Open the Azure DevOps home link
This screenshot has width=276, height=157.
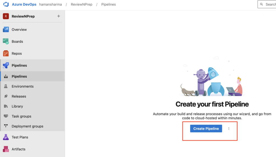click(x=24, y=4)
